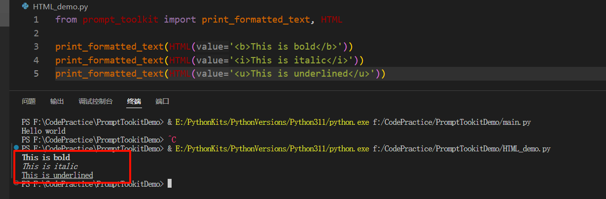This screenshot has width=606, height=199.
Task: Focus the terminal prompt cursor block
Action: 170,184
